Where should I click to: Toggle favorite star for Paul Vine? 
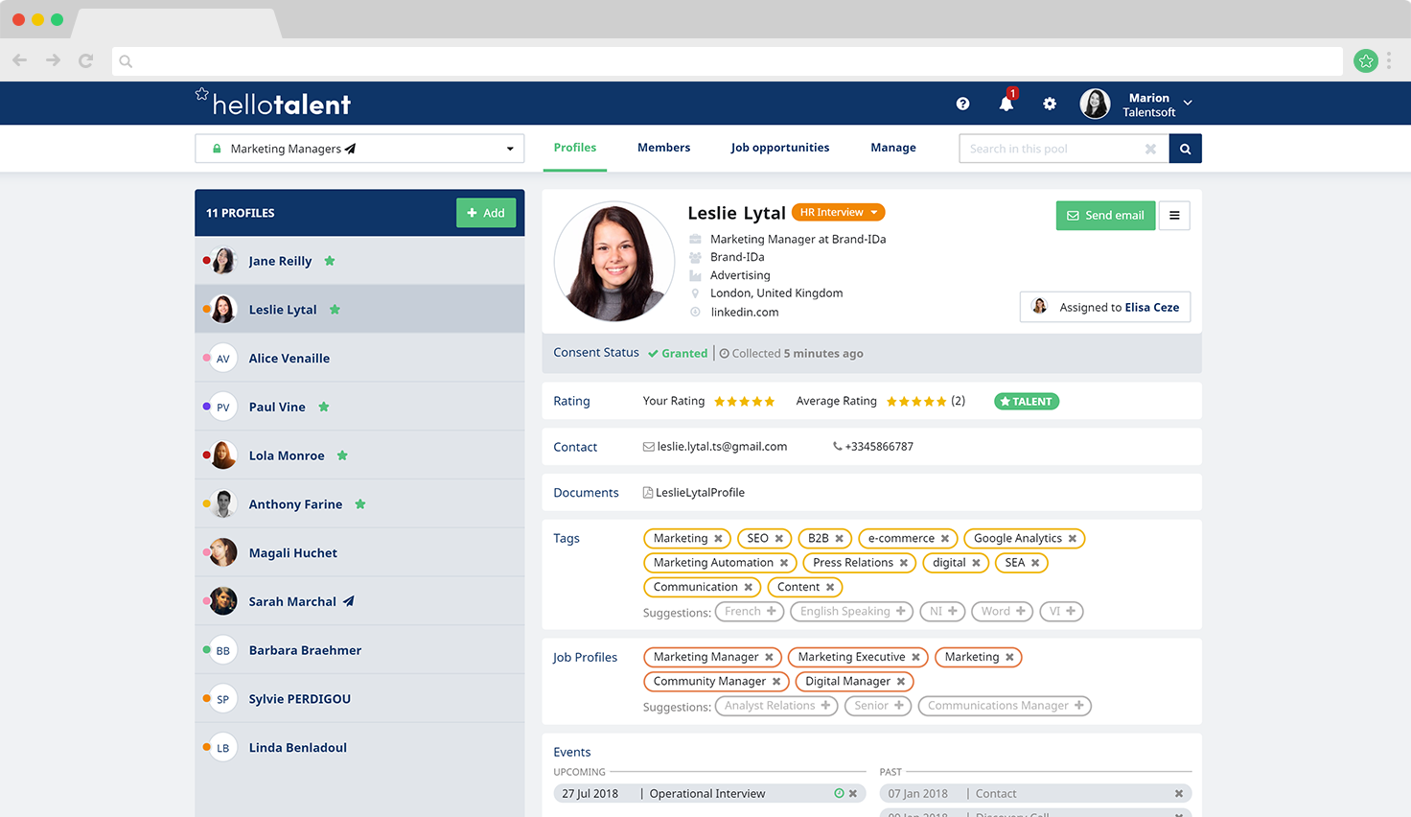pyautogui.click(x=324, y=407)
